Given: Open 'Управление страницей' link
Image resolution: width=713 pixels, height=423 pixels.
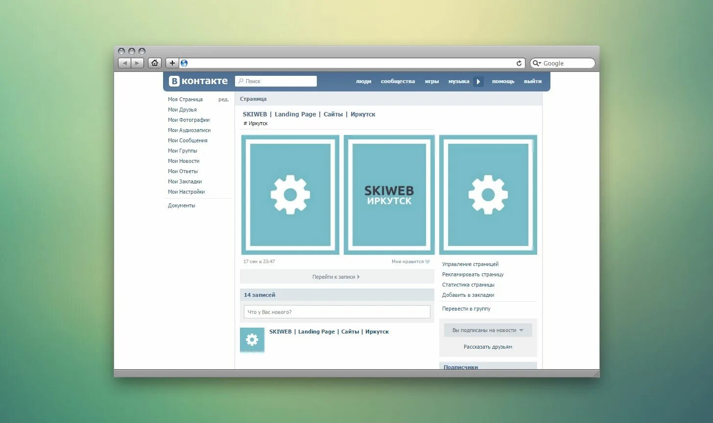Looking at the screenshot, I should click(470, 264).
